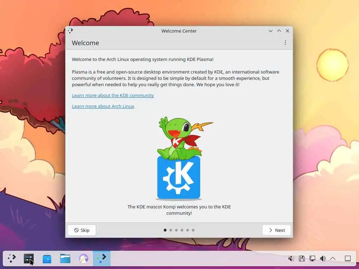The width and height of the screenshot is (359, 269).
Task: Open the three-dot menu beside Welcome heading
Action: point(285,42)
